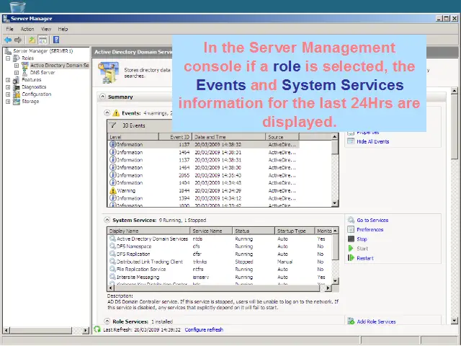Click the Hide All Events link

(x=373, y=141)
